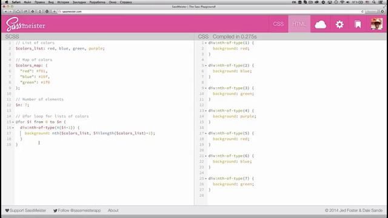The image size is (388, 218).
Task: Open the Закладки menu
Action: 79,2
